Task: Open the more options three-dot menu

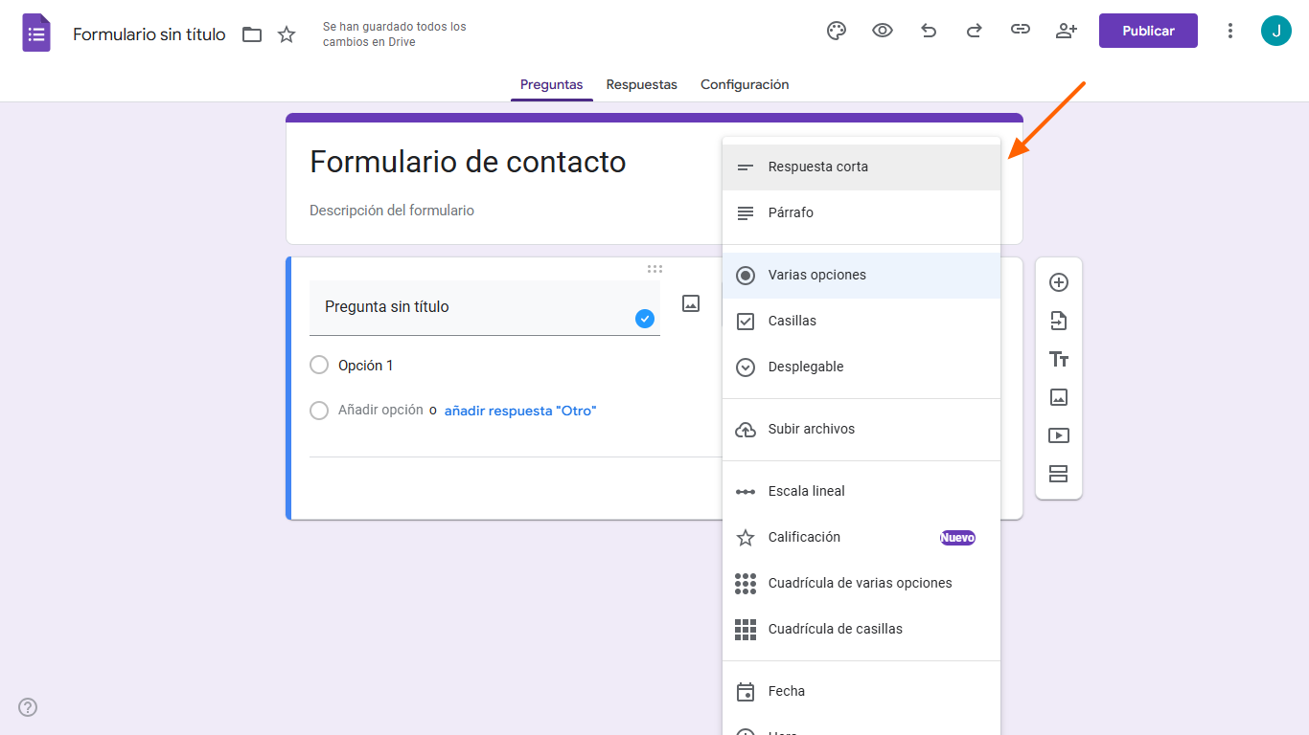Action: 1230,31
